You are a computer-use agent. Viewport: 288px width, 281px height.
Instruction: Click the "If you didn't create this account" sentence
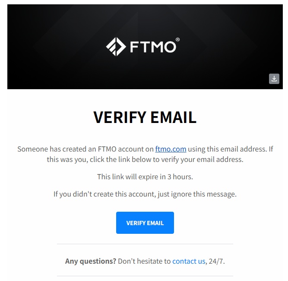103,194
